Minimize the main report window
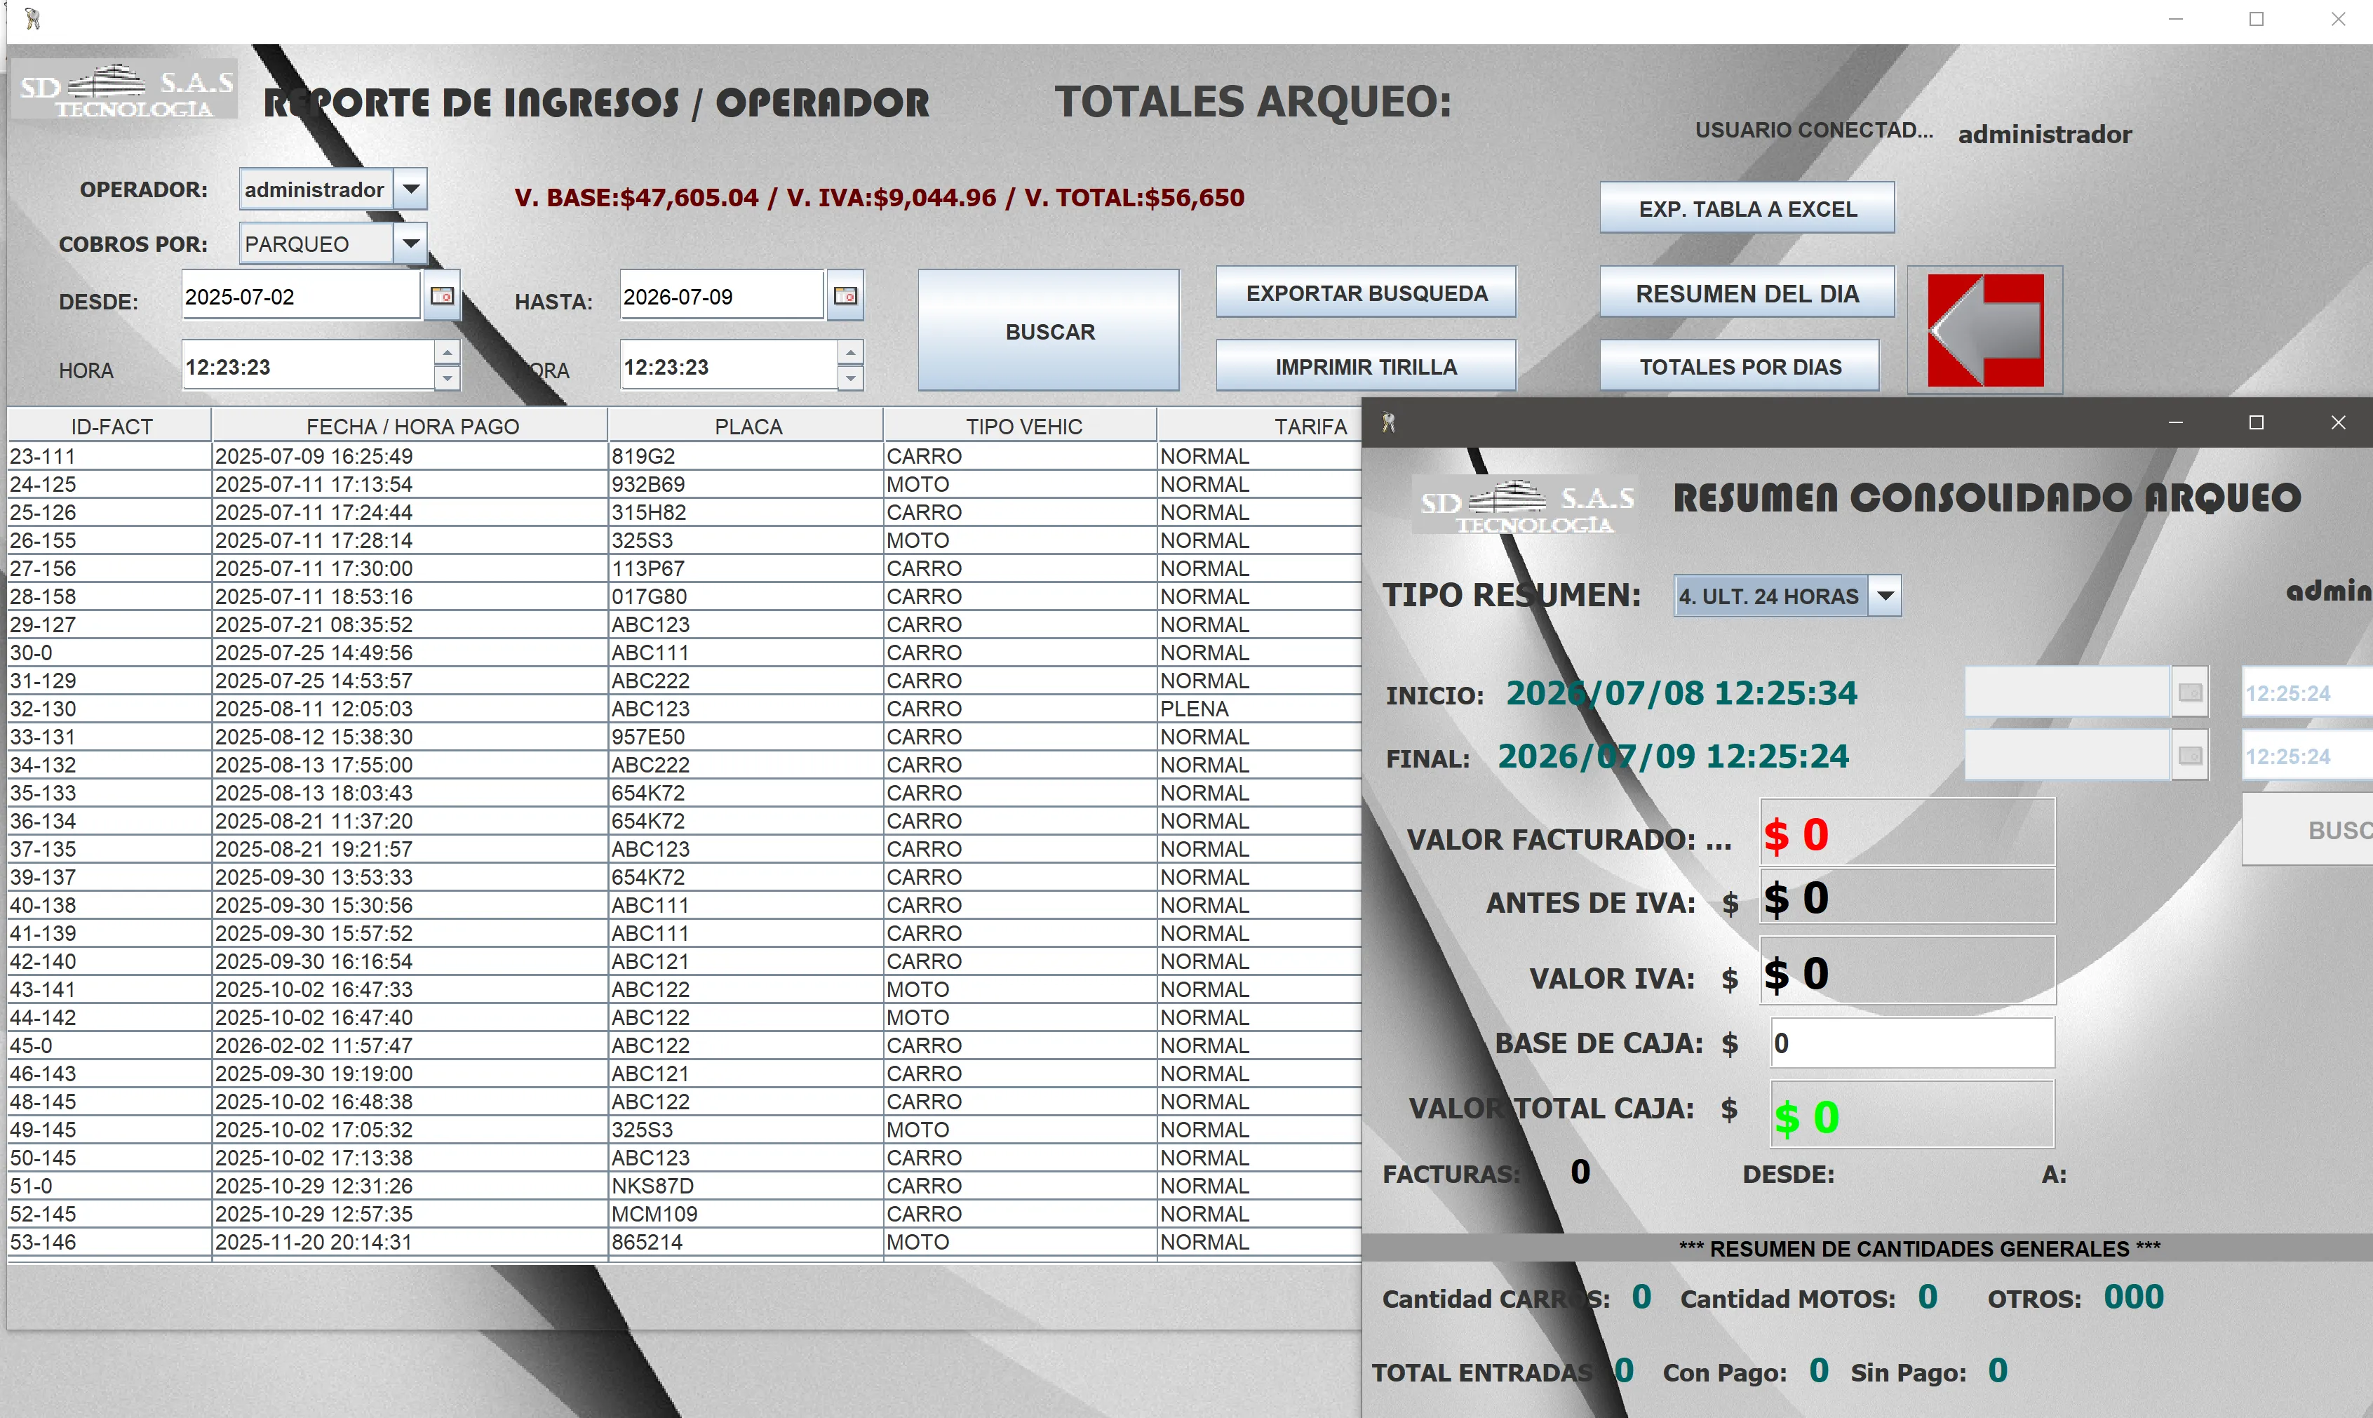Image resolution: width=2373 pixels, height=1418 pixels. [2175, 19]
